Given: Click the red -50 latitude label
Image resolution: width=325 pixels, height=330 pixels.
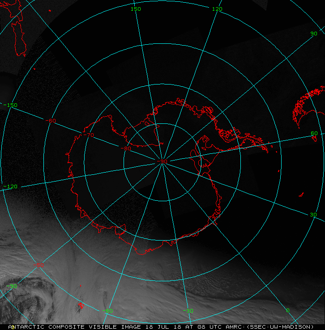Looking at the screenshot, I should click(x=38, y=266).
